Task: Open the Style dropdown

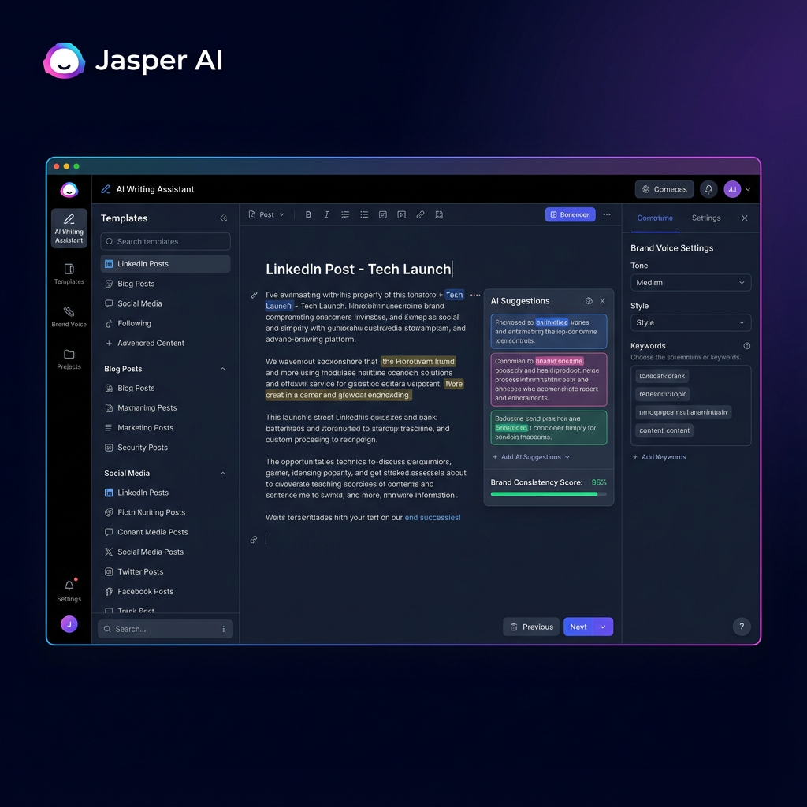Action: pos(690,322)
